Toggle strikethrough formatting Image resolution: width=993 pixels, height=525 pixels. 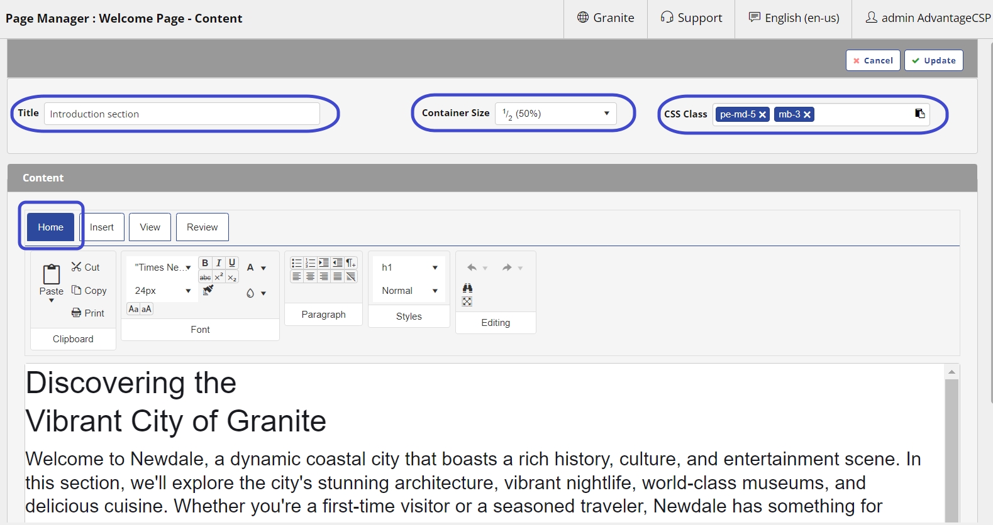tap(205, 277)
